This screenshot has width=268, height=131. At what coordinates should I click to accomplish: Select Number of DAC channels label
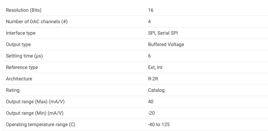[x=37, y=22]
